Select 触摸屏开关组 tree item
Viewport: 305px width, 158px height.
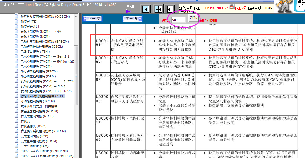coord(30,27)
